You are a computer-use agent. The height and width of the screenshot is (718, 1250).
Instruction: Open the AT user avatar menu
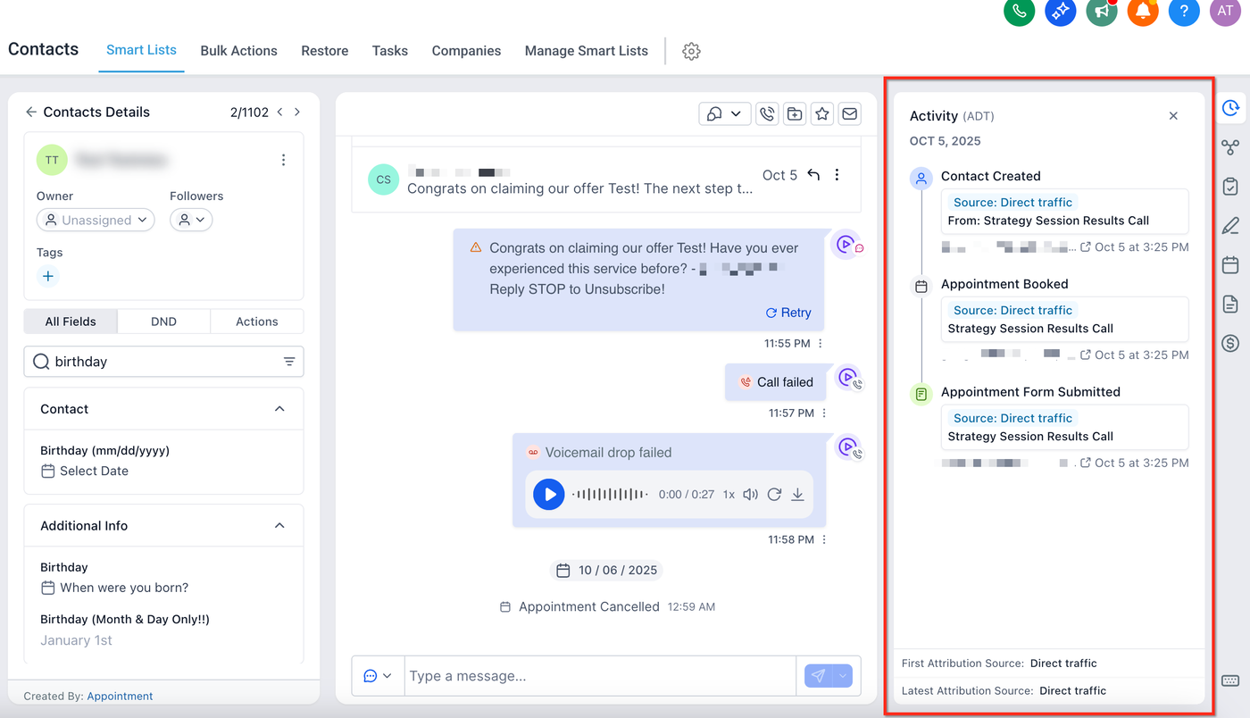[1225, 12]
